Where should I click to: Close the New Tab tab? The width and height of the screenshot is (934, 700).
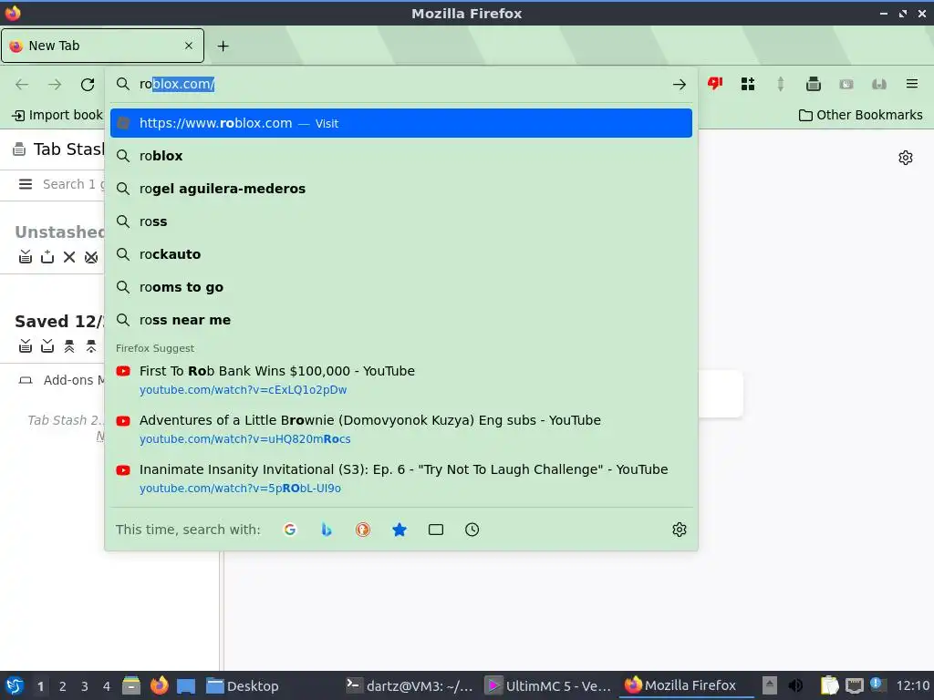[189, 46]
